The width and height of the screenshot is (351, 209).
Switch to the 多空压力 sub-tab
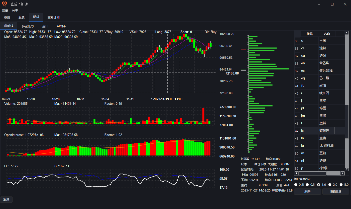pos(28,26)
